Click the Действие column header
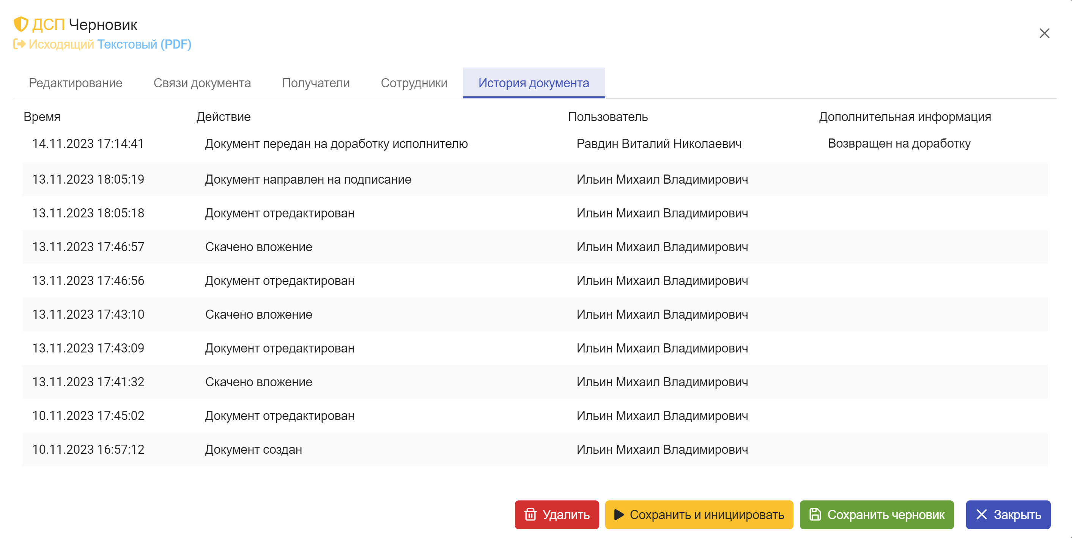The image size is (1072, 538). tap(223, 117)
